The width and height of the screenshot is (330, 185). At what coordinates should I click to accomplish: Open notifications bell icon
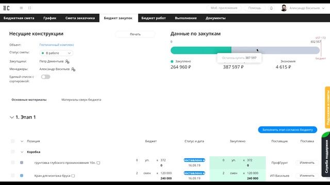pos(271,8)
